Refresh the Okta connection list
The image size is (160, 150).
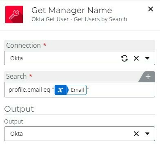click(124, 58)
